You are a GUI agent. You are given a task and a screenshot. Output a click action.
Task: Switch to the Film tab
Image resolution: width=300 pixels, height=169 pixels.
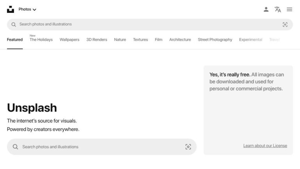coord(159,40)
